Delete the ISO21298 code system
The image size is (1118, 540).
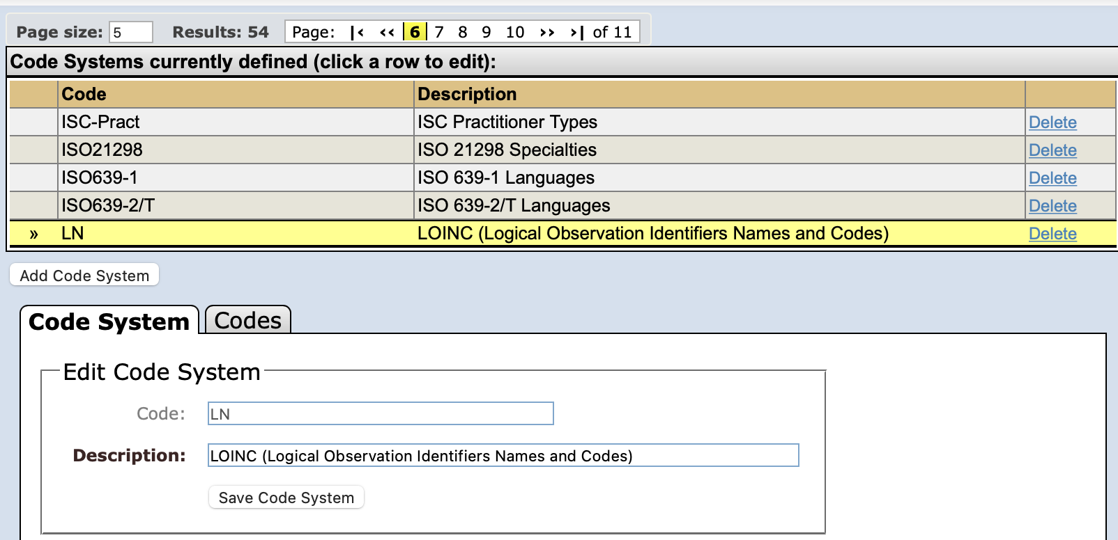point(1052,150)
